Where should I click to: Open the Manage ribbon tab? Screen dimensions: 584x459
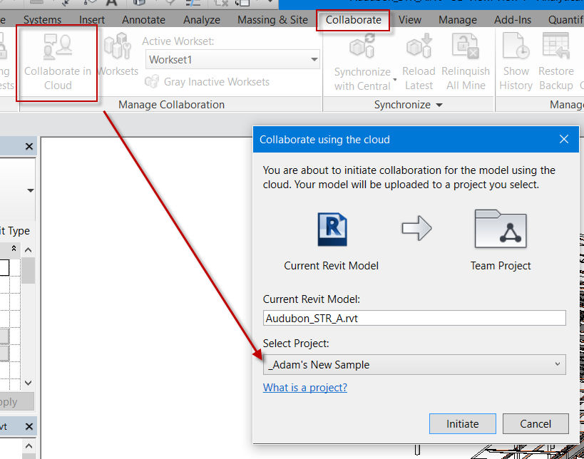point(457,20)
